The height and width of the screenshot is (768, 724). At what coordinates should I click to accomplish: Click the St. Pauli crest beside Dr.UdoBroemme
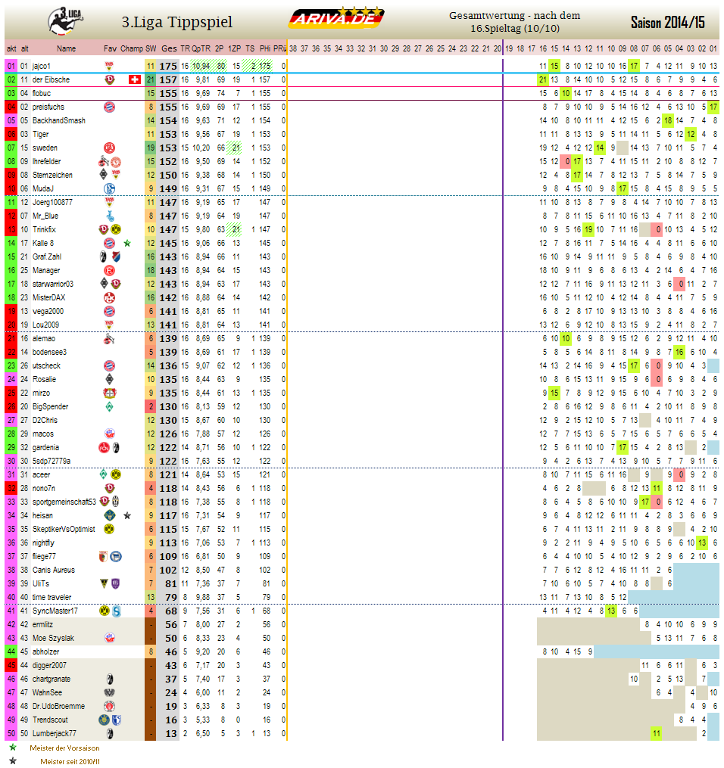coord(109,706)
